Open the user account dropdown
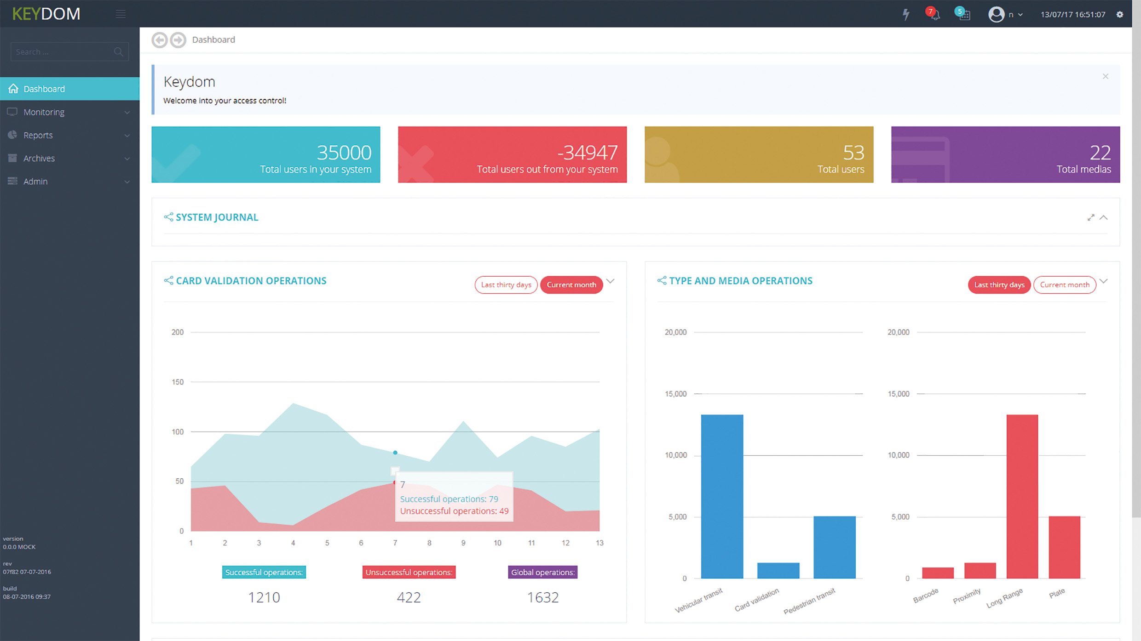The width and height of the screenshot is (1141, 641). [1006, 14]
